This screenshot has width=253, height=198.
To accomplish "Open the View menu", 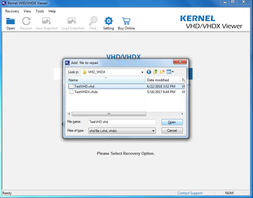I will pos(27,11).
